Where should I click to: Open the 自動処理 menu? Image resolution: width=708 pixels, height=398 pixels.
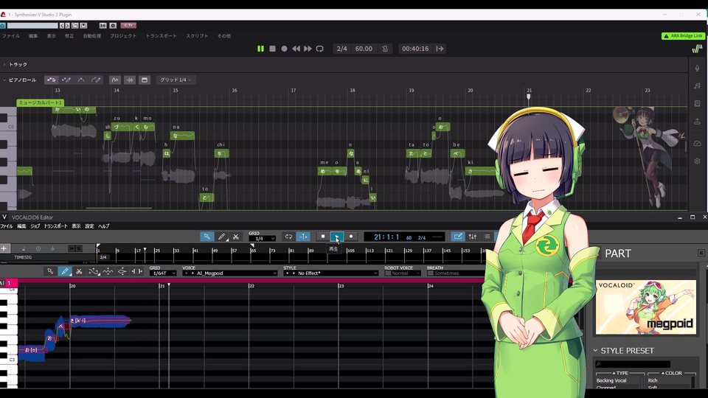point(91,36)
